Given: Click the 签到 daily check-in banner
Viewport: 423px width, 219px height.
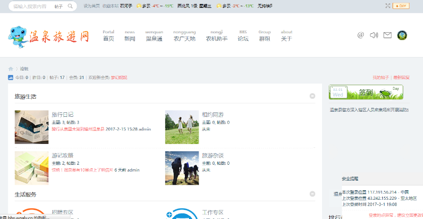Looking at the screenshot, I should pyautogui.click(x=366, y=92).
